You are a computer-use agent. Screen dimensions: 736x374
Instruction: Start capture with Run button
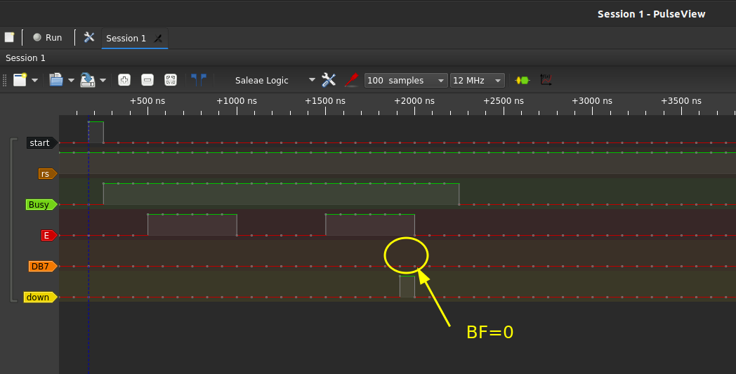pyautogui.click(x=47, y=38)
